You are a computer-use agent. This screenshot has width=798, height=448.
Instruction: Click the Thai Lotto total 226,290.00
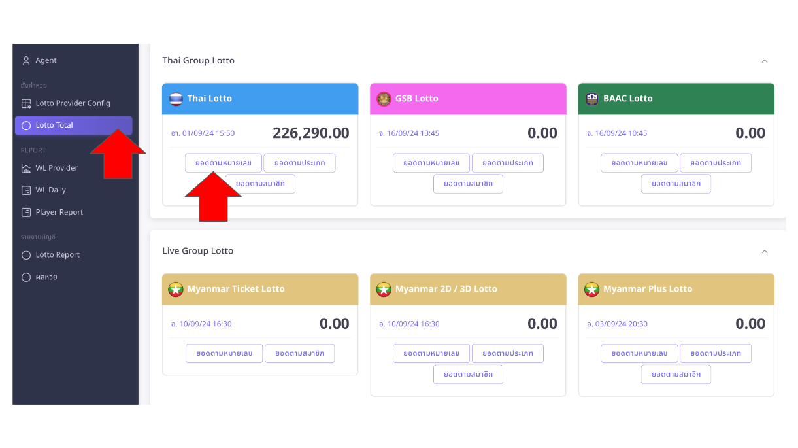tap(310, 133)
